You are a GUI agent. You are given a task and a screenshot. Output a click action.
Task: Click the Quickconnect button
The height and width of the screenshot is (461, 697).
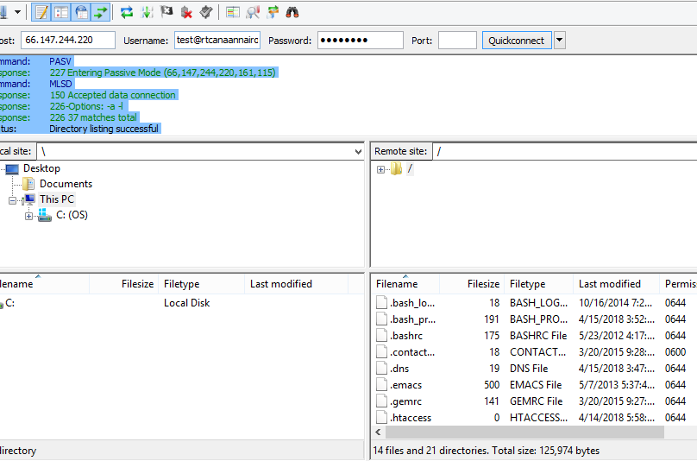tap(516, 41)
